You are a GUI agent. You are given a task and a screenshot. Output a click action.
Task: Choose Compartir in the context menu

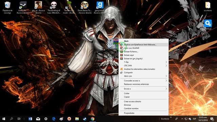point(144,73)
